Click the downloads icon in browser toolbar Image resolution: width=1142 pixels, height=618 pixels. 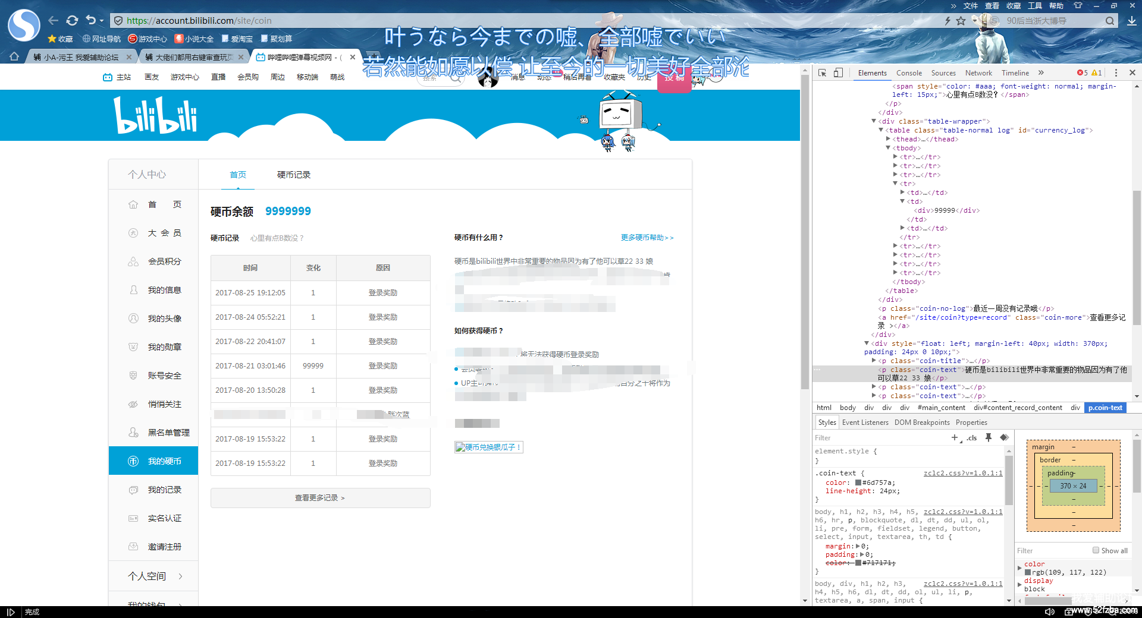point(1131,21)
